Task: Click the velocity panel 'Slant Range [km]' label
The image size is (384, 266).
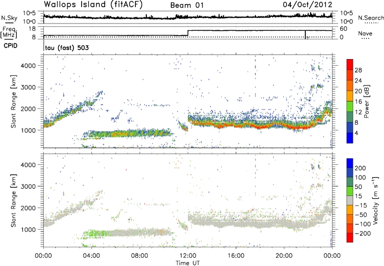Action: [x=13, y=201]
